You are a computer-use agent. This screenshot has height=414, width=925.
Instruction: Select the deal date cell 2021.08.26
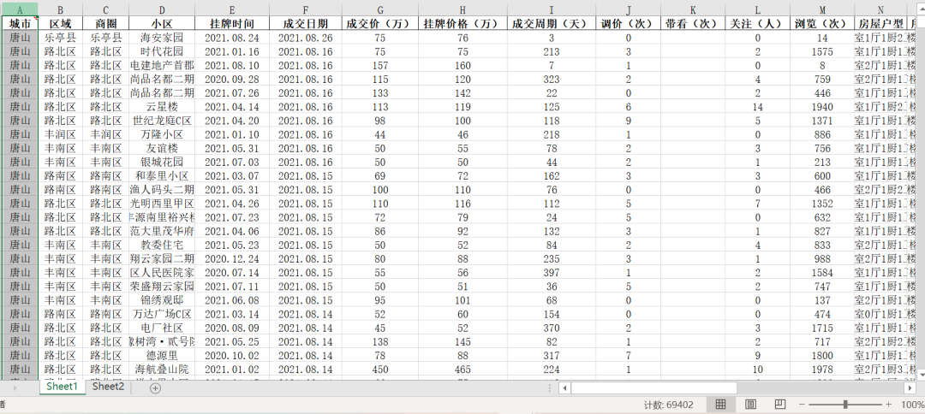(x=305, y=38)
